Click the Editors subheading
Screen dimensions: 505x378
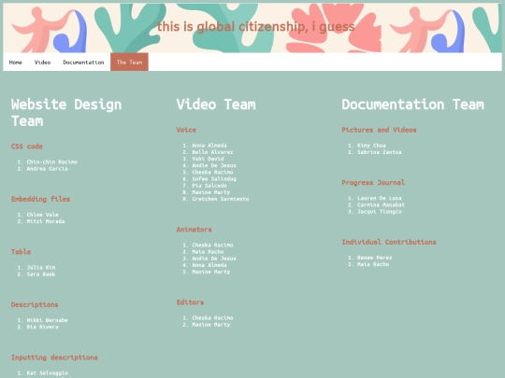pos(190,302)
